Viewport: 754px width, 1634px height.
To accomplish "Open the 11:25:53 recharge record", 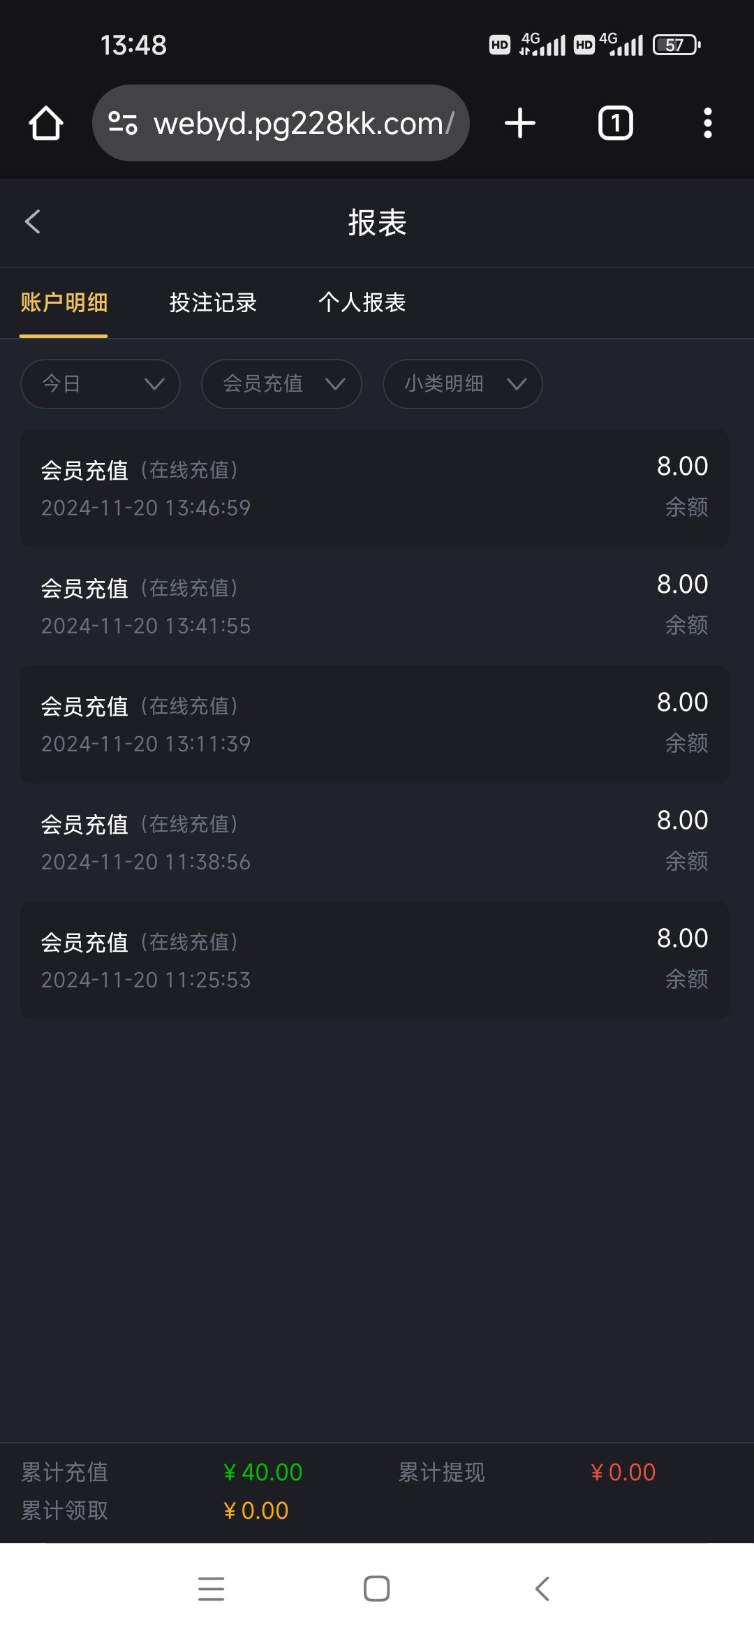I will (x=374, y=960).
